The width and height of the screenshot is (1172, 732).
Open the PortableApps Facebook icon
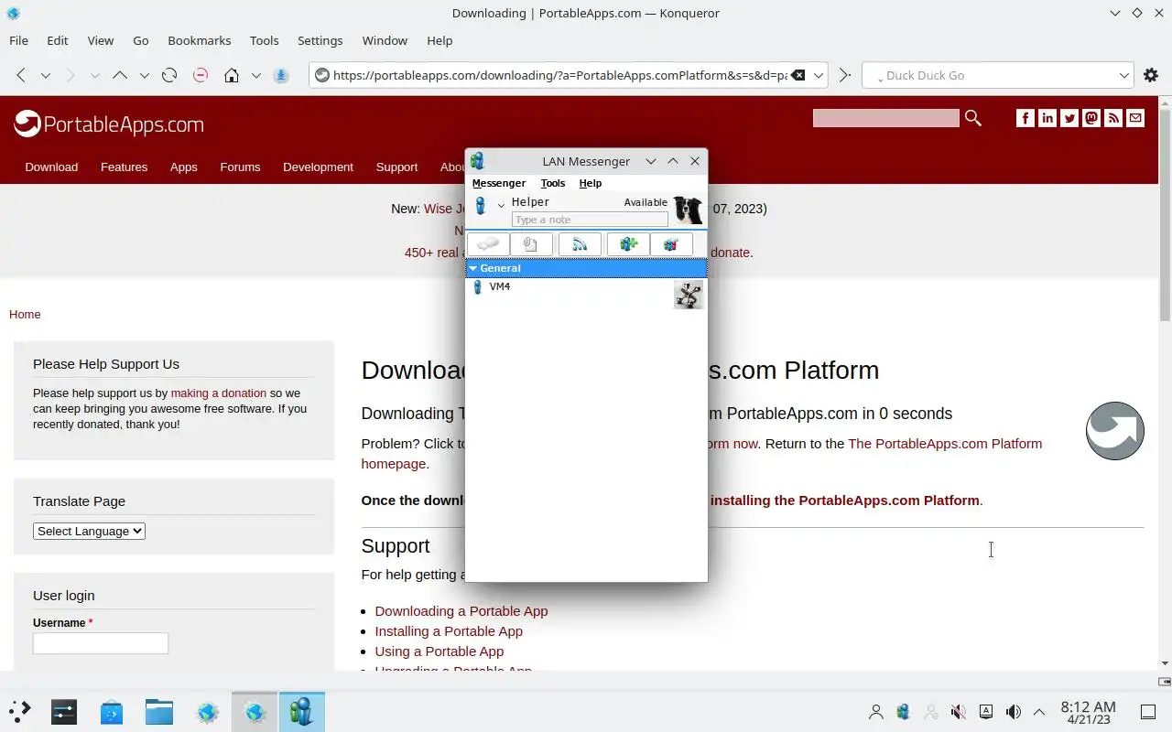click(1025, 118)
